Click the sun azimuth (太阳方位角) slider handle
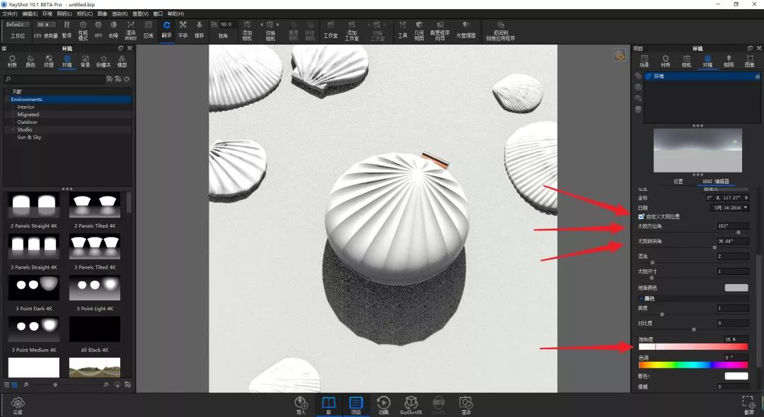 coord(739,233)
